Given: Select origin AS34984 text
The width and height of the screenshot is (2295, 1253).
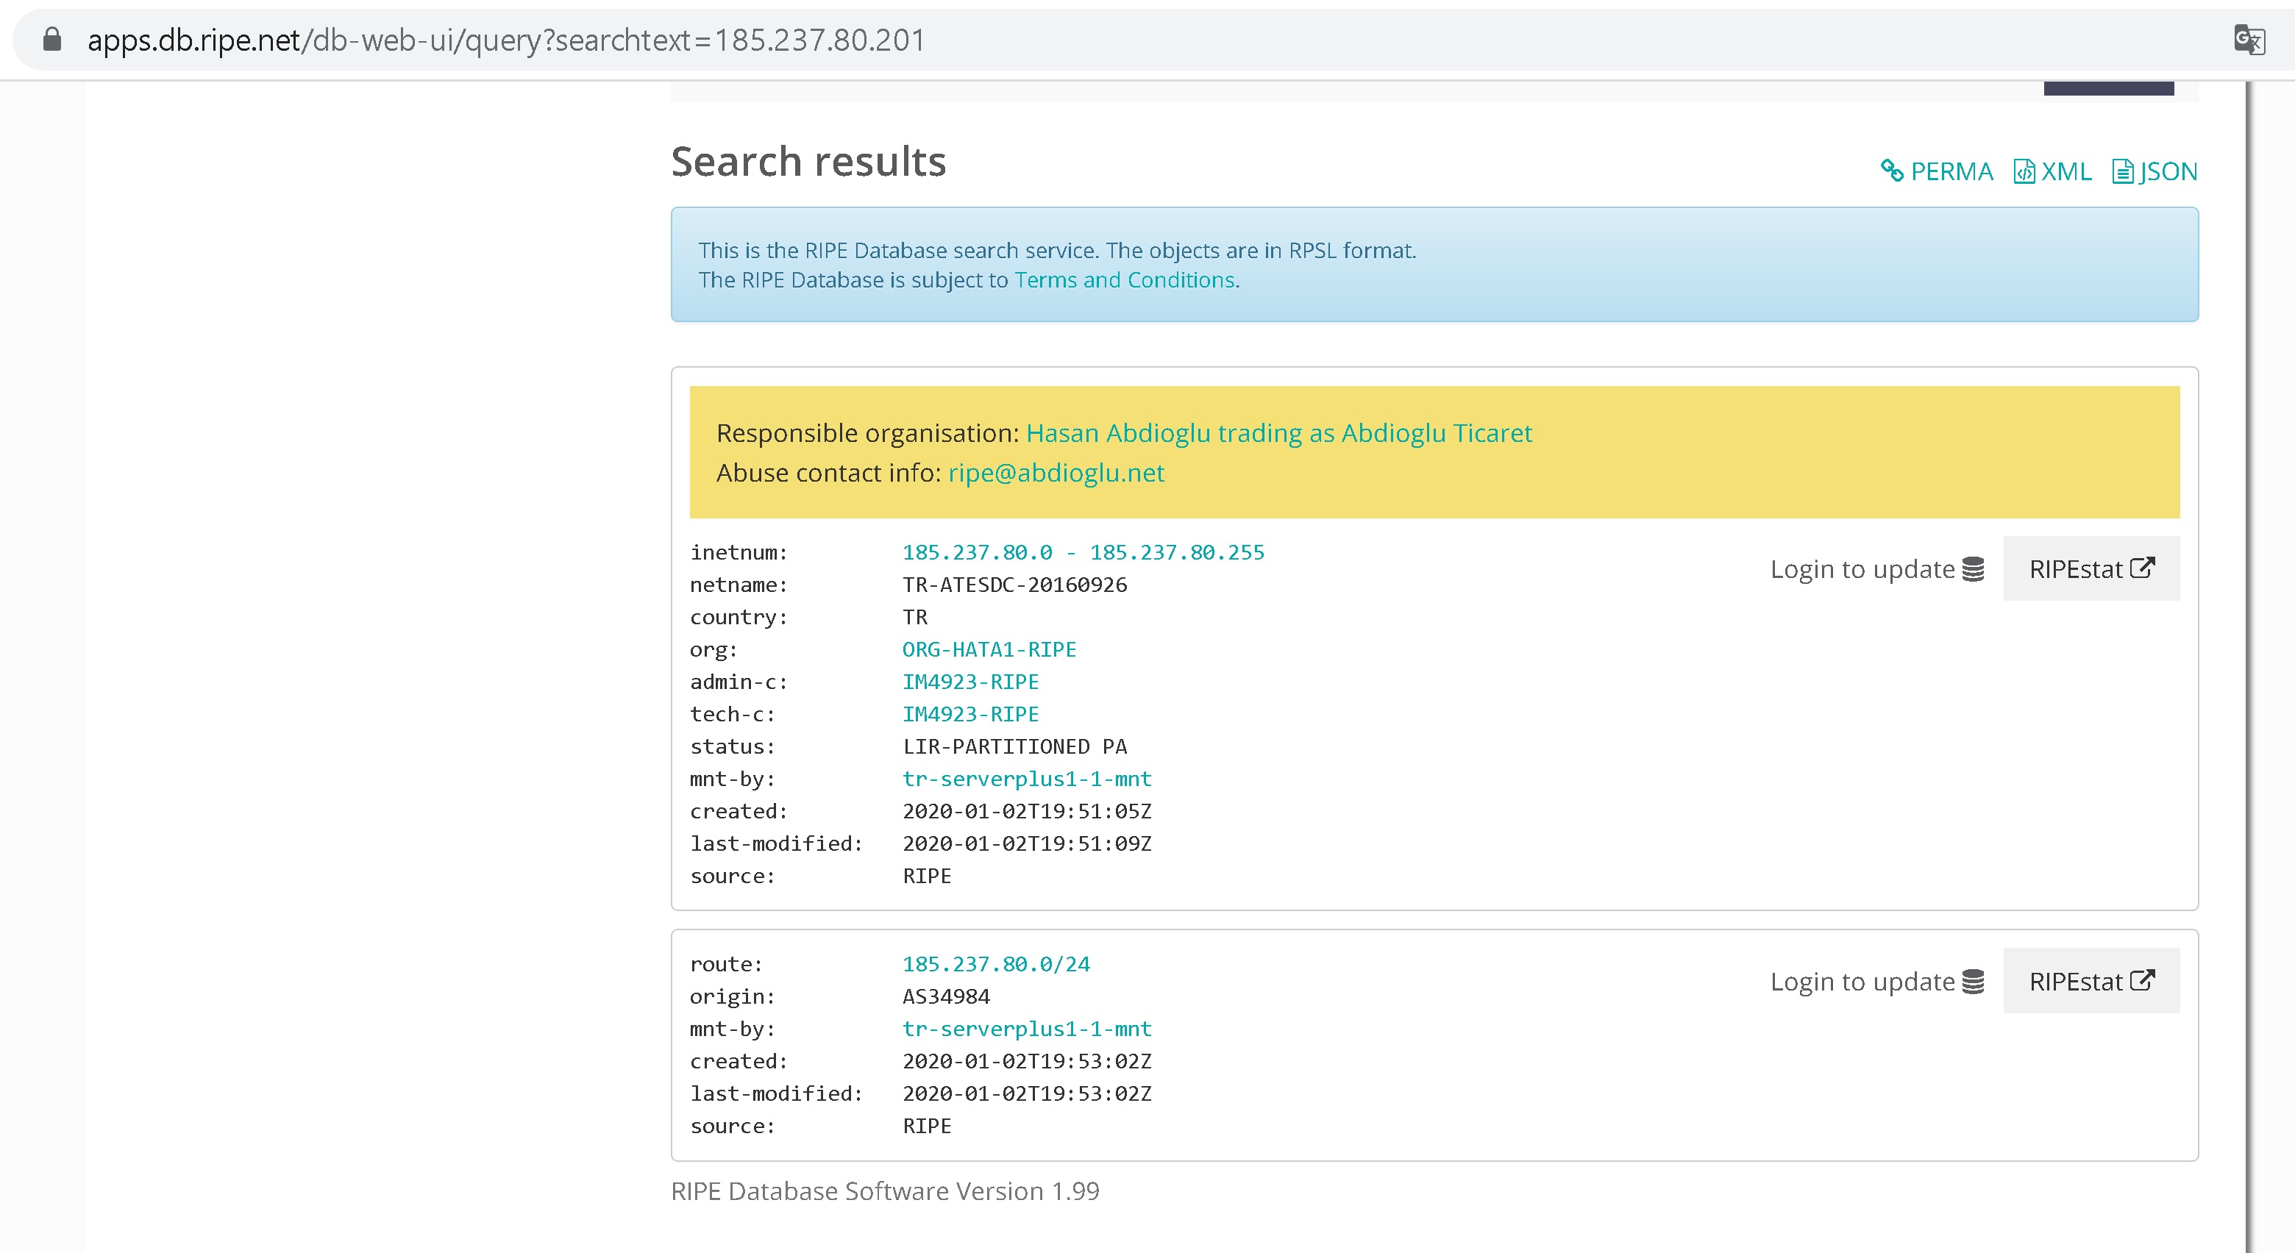Looking at the screenshot, I should coord(946,996).
